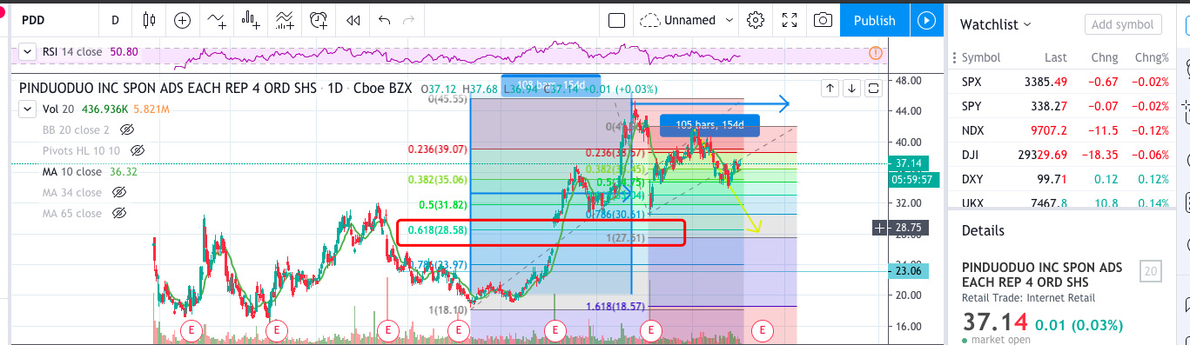
Task: Take a chart snapshot with camera icon
Action: [822, 20]
